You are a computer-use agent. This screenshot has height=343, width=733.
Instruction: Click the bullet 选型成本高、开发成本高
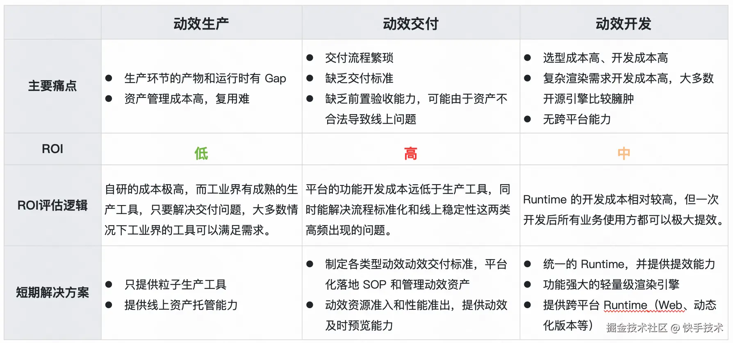(605, 57)
